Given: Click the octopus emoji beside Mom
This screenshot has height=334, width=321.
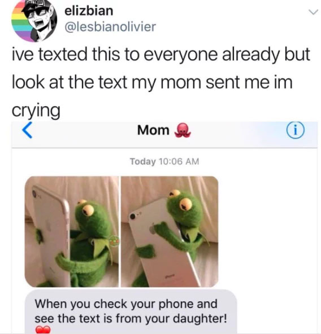Looking at the screenshot, I should pos(183,130).
